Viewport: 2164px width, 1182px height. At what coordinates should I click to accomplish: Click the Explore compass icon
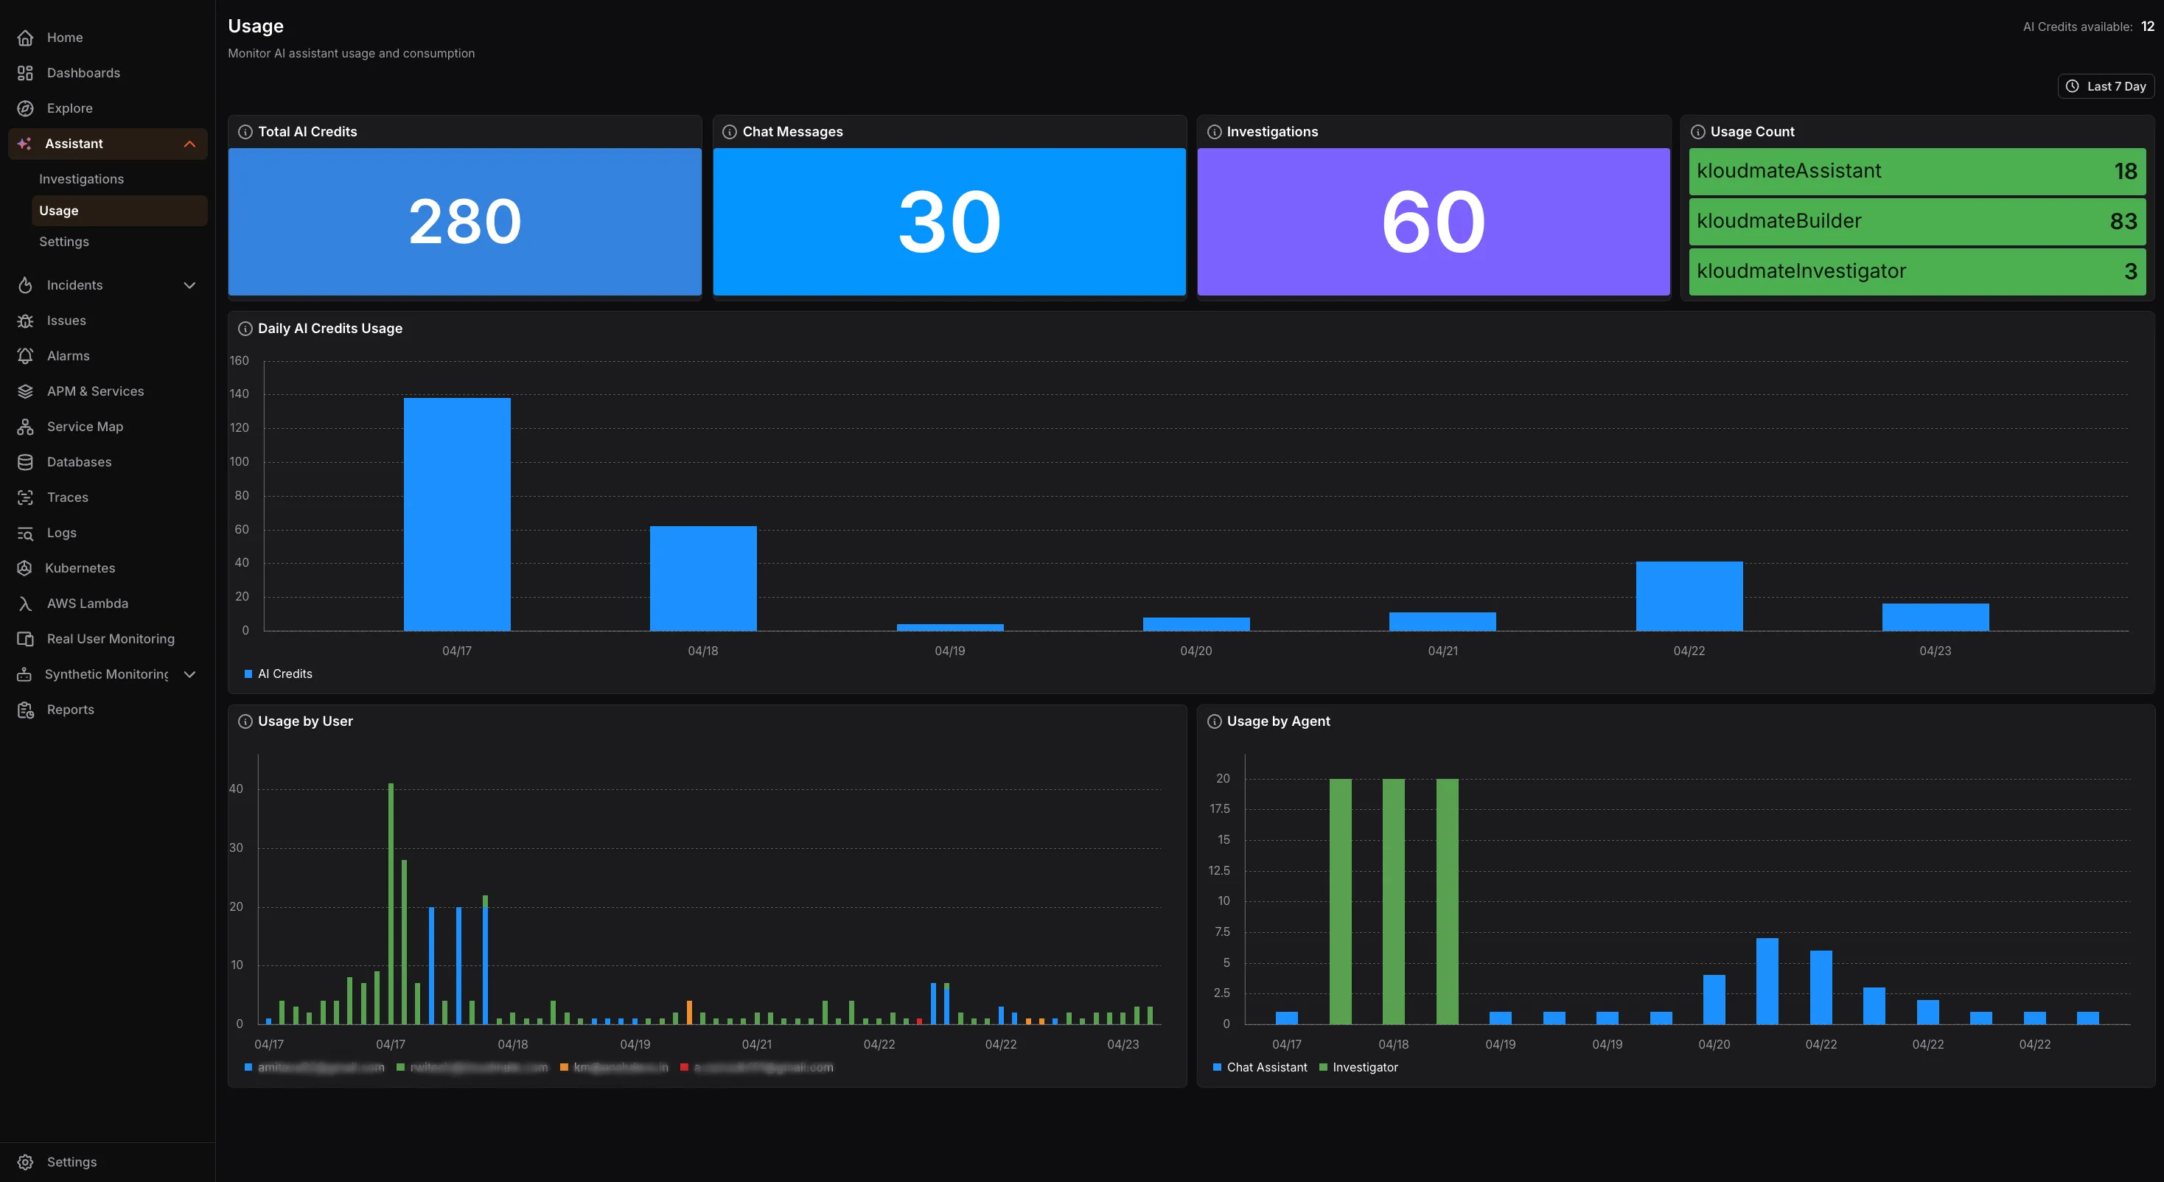[x=25, y=108]
